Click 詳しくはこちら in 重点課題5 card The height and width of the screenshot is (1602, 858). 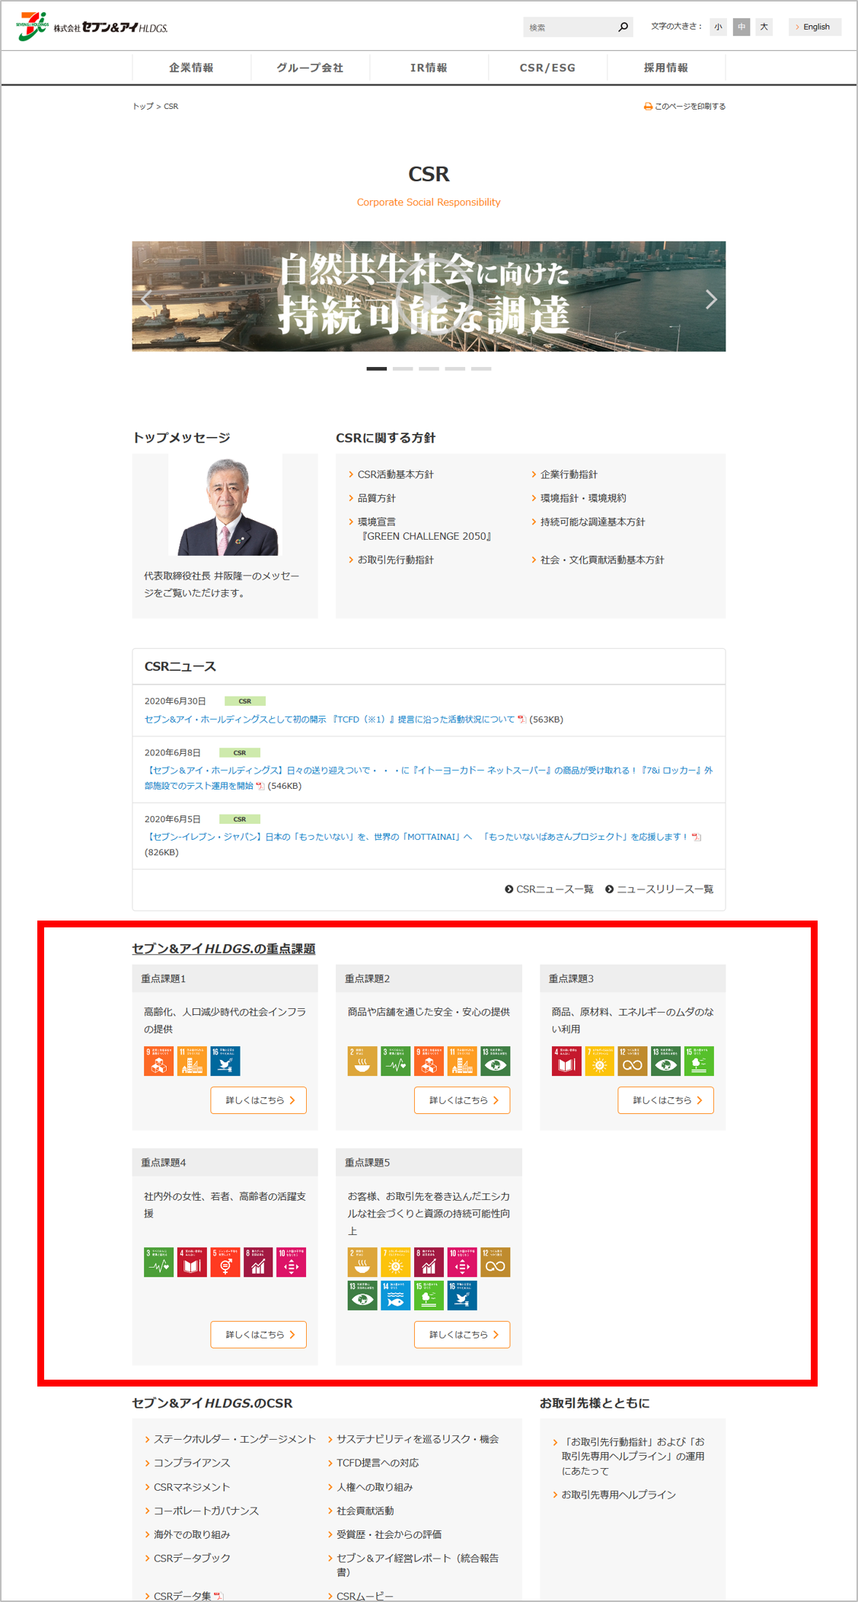tap(462, 1335)
